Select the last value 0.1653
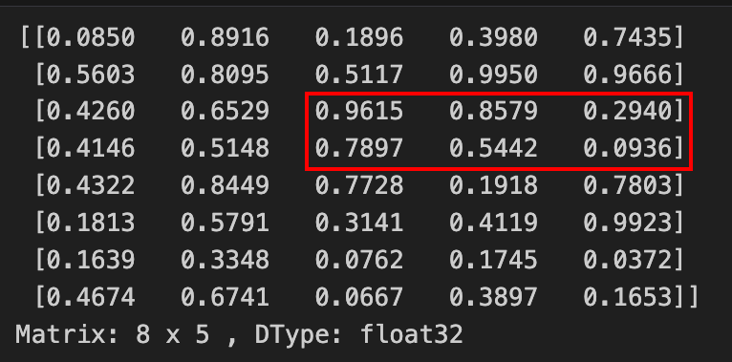The width and height of the screenshot is (732, 362). [627, 297]
